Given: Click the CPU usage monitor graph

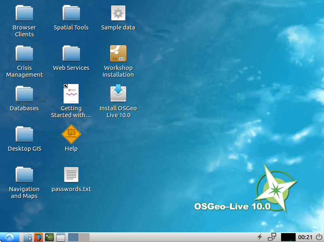Looking at the screenshot, I should (288, 237).
